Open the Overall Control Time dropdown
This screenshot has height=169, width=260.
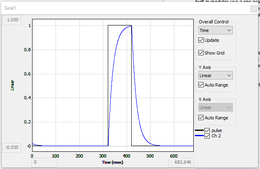(x=215, y=30)
